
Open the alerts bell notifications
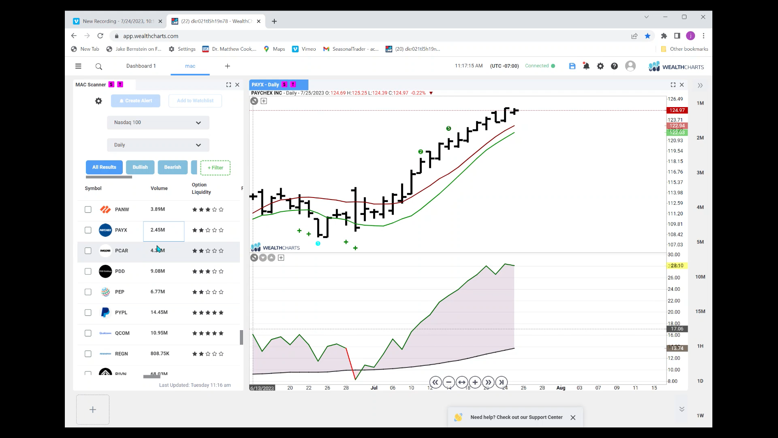pyautogui.click(x=586, y=66)
